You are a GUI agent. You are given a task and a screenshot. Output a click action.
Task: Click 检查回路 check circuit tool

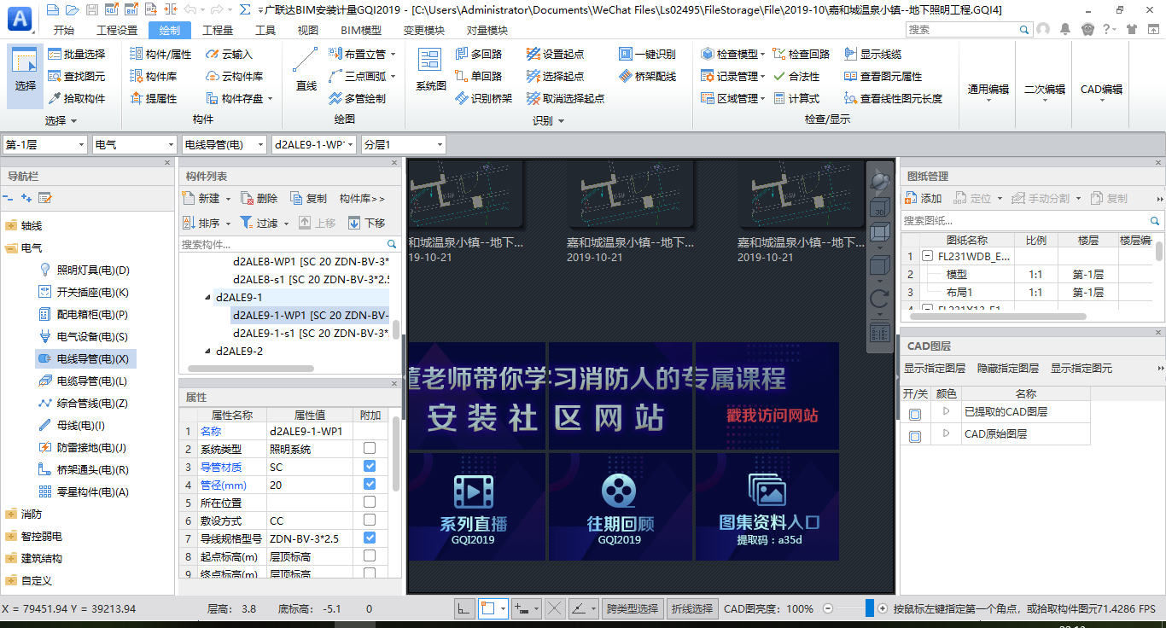point(801,54)
